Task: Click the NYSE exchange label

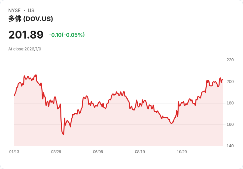Action: coord(14,11)
